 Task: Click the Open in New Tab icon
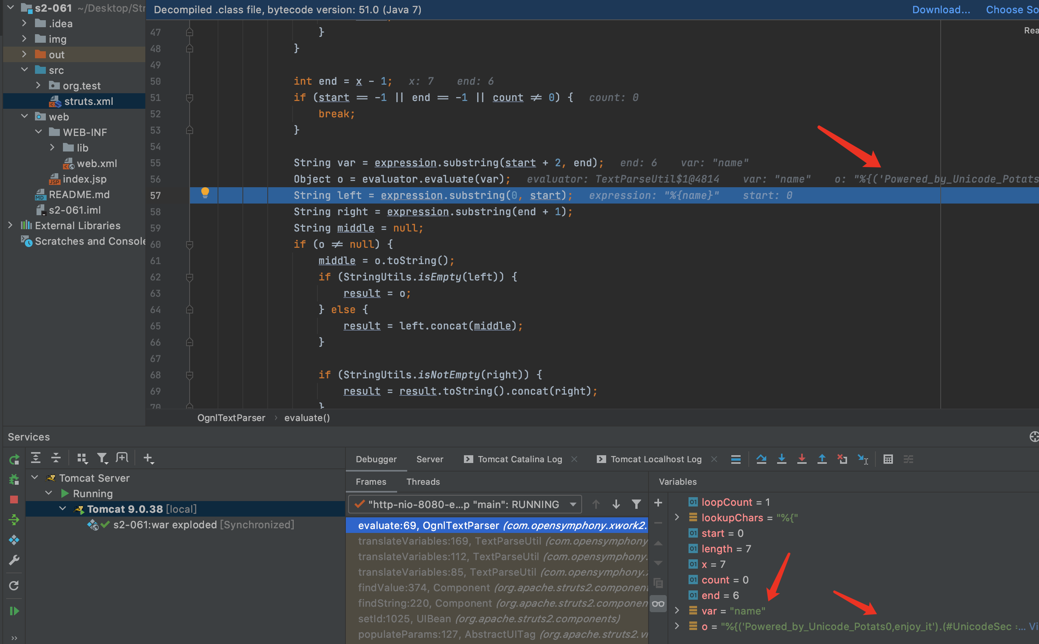tap(122, 458)
